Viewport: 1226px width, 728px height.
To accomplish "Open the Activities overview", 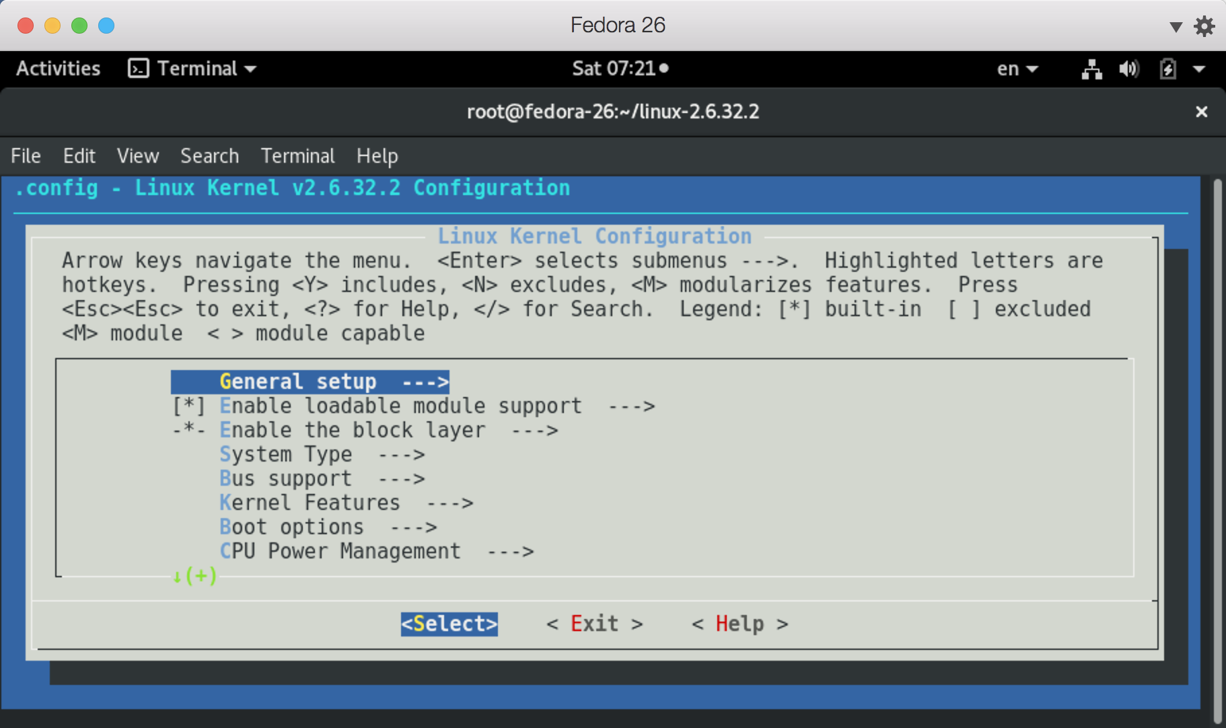I will pos(58,69).
